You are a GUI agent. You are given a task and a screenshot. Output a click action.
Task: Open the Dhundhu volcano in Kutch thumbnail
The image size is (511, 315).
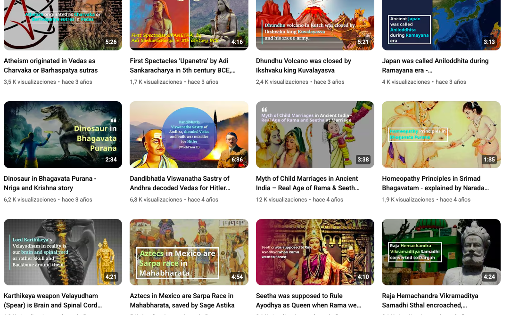point(315,25)
